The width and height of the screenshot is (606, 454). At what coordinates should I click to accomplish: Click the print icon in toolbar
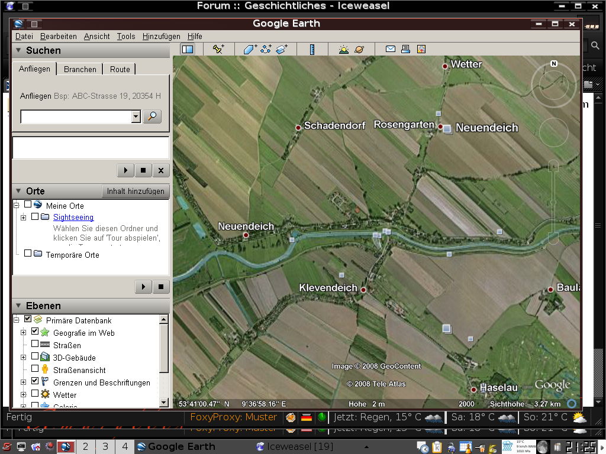coord(405,49)
